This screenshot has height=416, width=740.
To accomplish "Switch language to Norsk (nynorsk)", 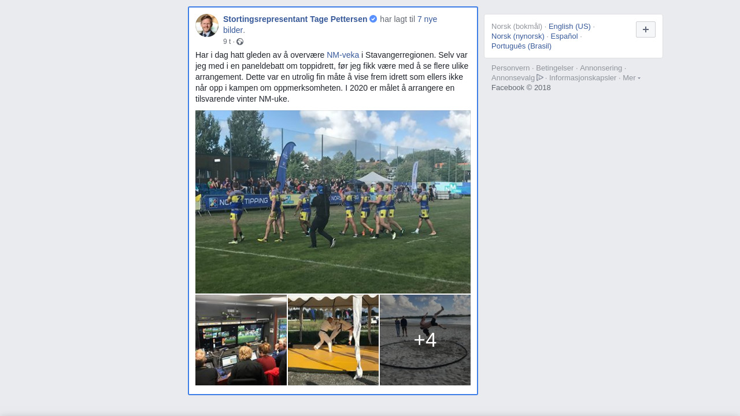I will [518, 36].
